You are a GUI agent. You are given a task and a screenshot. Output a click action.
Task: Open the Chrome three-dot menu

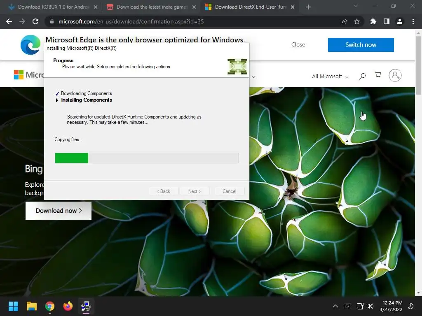413,21
